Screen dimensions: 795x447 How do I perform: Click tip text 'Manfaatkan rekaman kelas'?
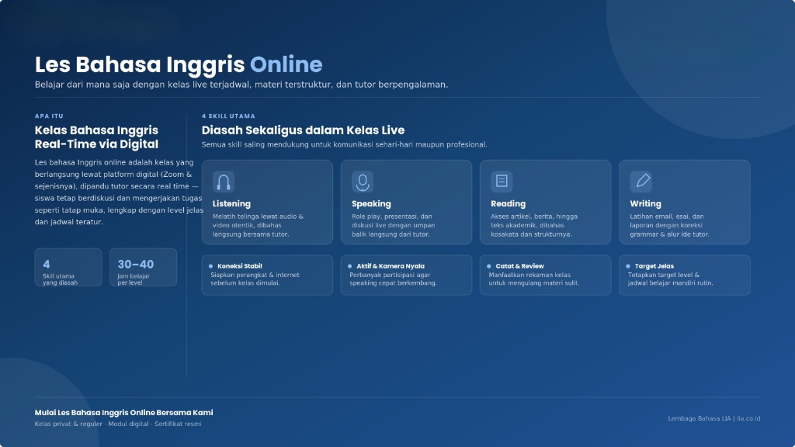pos(534,279)
